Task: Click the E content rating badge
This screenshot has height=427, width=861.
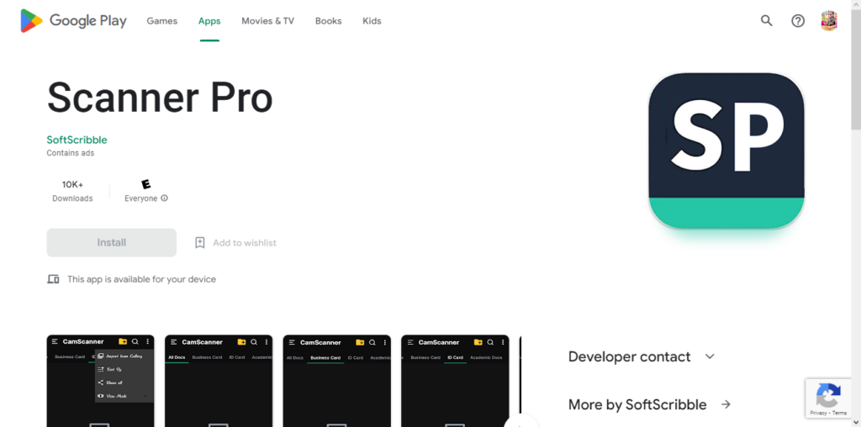Action: pyautogui.click(x=145, y=184)
